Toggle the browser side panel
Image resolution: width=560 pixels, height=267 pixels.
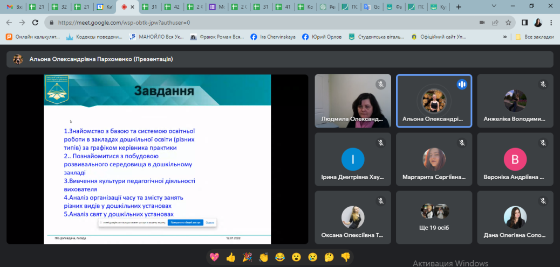[x=524, y=23]
